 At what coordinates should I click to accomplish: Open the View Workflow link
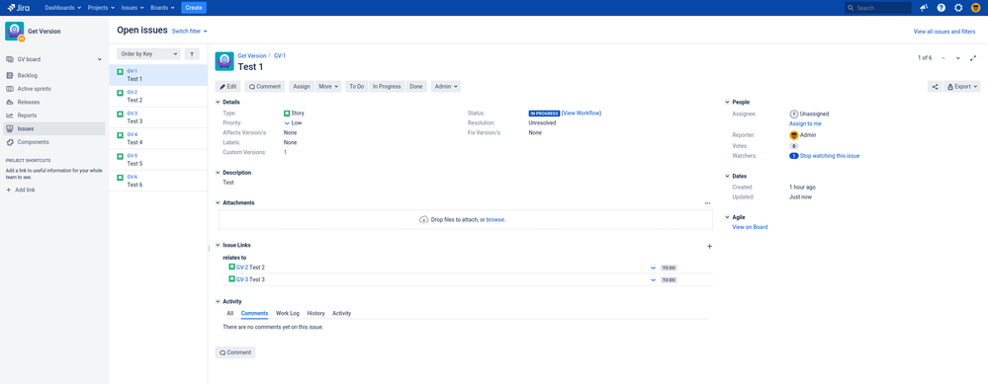pyautogui.click(x=583, y=114)
